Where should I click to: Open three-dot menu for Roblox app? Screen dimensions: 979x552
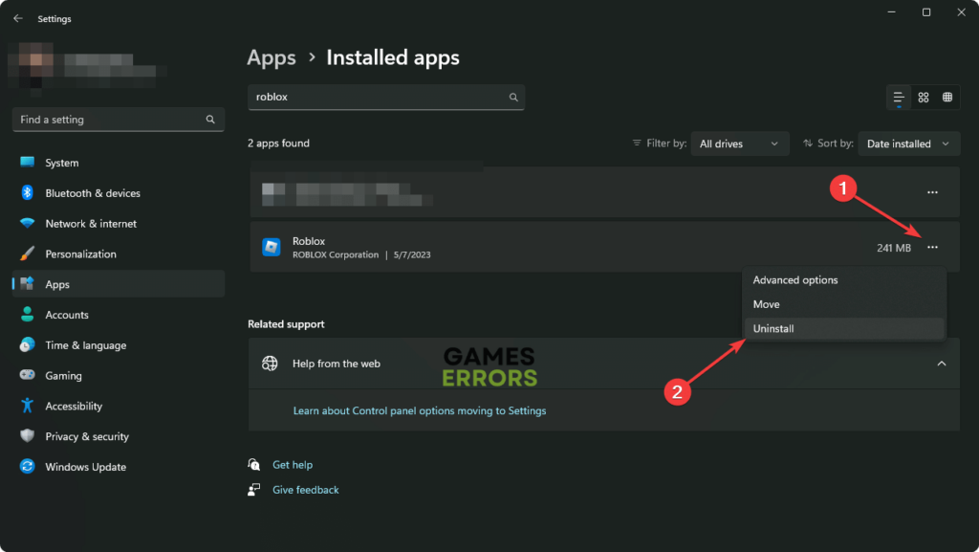click(x=932, y=248)
